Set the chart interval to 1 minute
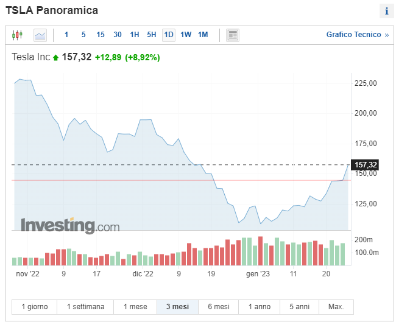Image resolution: width=396 pixels, height=322 pixels. point(66,35)
